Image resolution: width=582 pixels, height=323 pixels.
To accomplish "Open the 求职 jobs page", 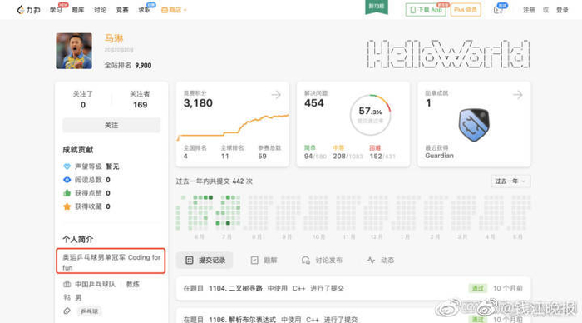I will [x=145, y=10].
